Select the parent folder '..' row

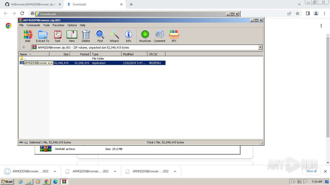[x=92, y=59]
